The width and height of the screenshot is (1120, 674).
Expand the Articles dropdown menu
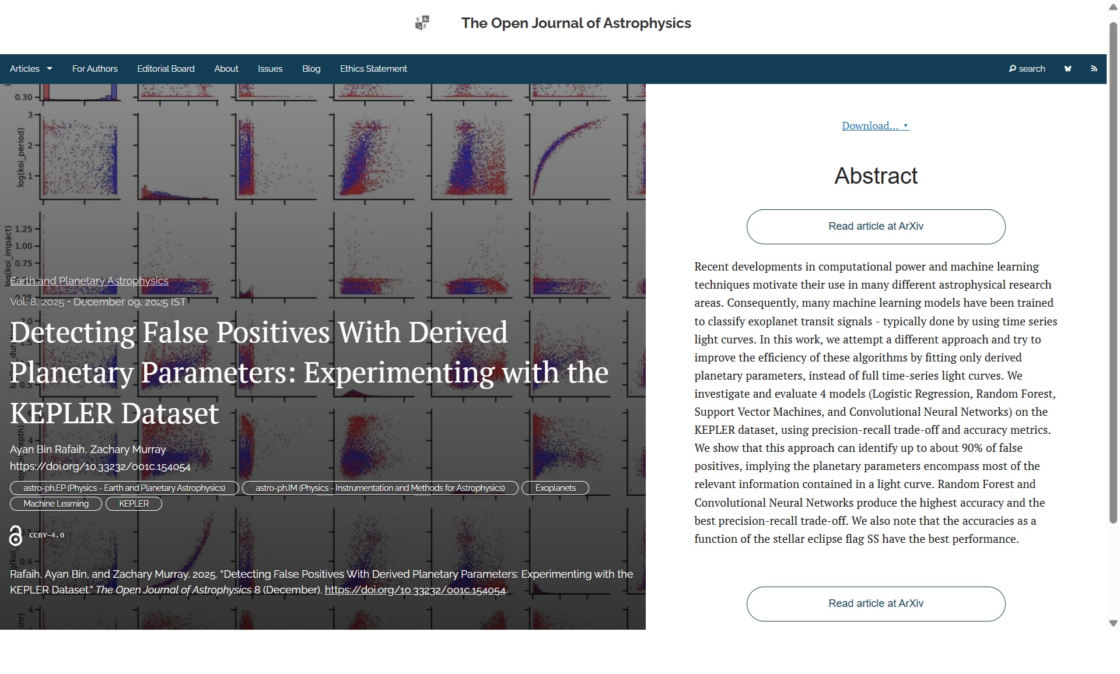click(31, 69)
